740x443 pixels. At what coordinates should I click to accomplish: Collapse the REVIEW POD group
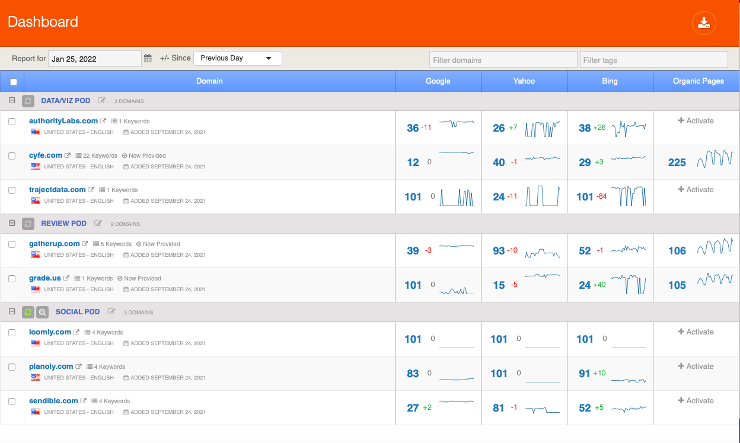pyautogui.click(x=12, y=224)
